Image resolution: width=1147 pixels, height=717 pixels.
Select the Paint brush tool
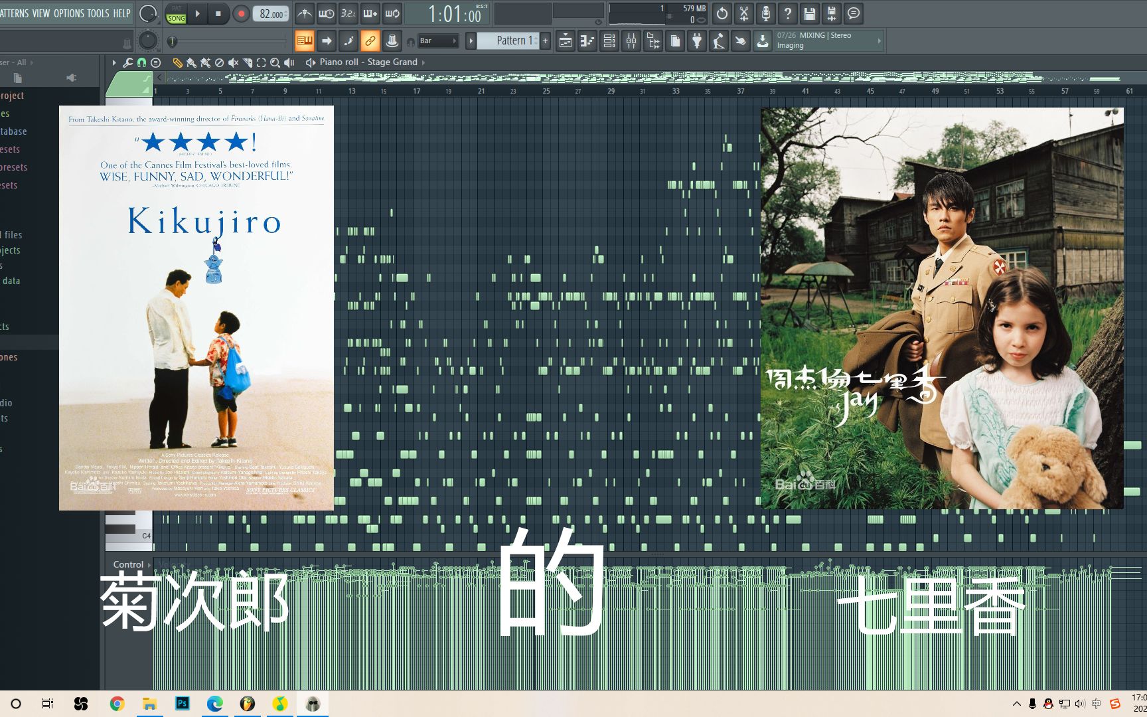[x=191, y=62]
